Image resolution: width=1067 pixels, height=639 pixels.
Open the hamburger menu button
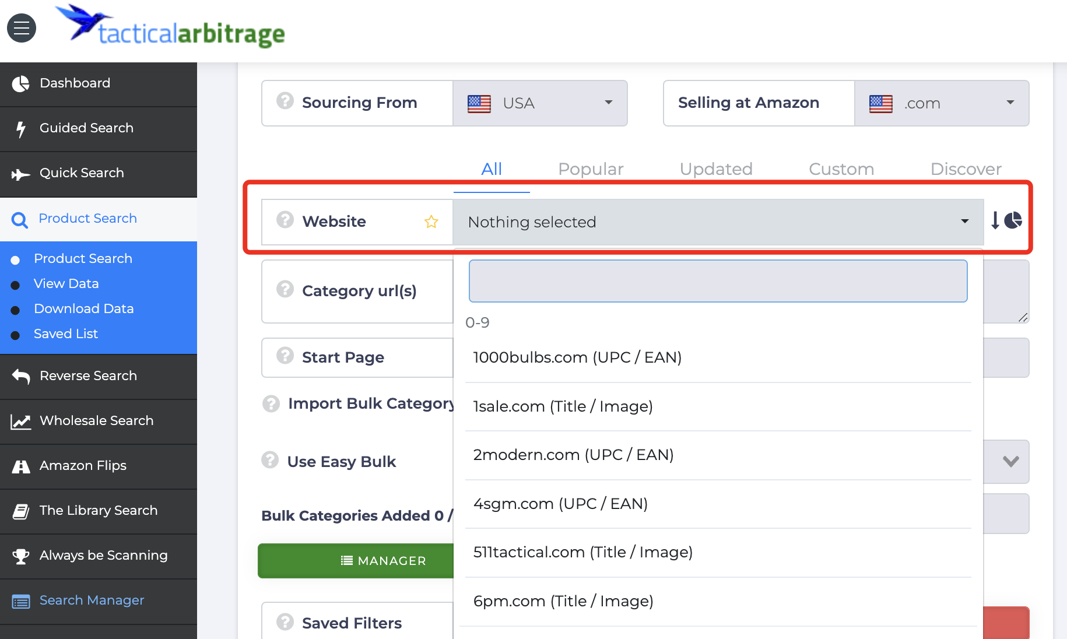point(22,28)
